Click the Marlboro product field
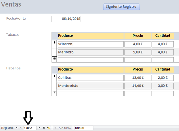Viewport: 179px width, 131px height. click(90, 52)
